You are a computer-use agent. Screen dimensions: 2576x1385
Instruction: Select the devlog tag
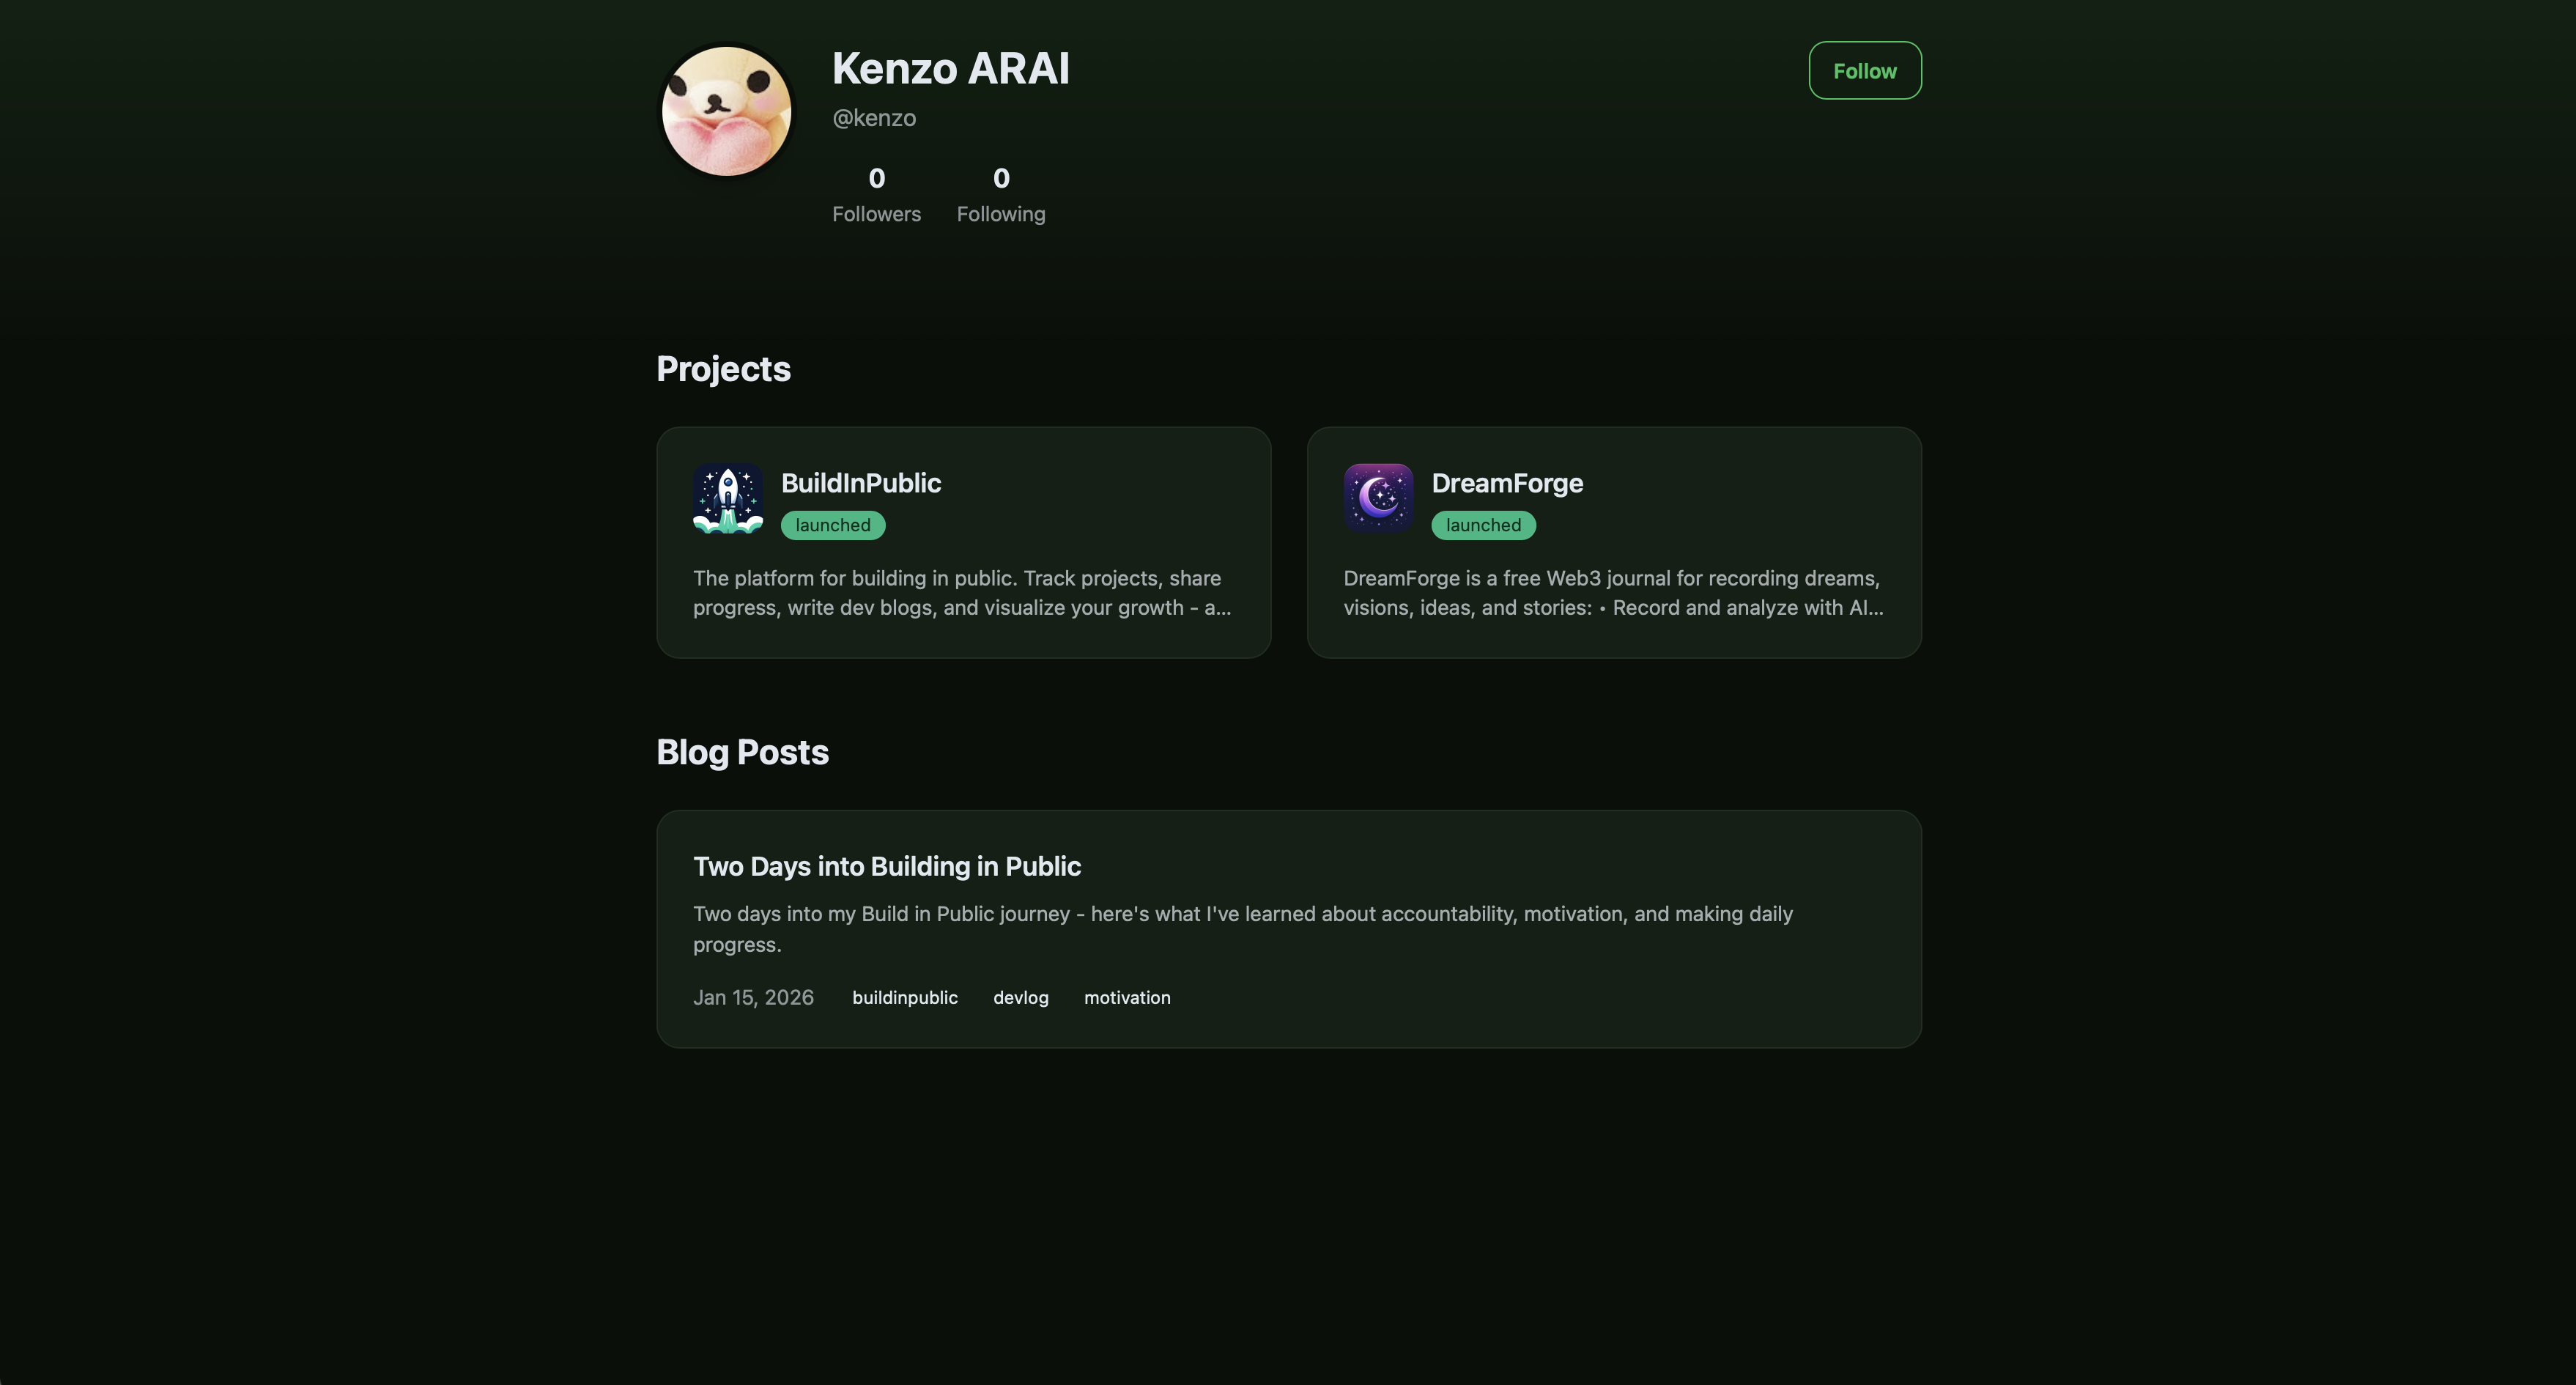(1020, 997)
